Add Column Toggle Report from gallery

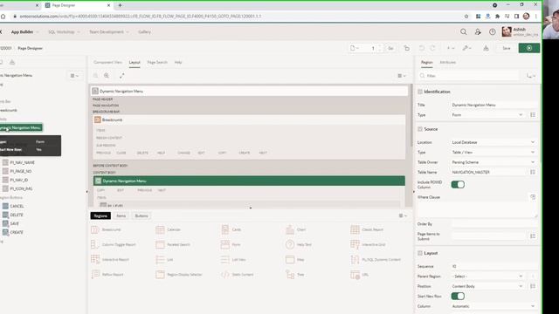point(114,244)
